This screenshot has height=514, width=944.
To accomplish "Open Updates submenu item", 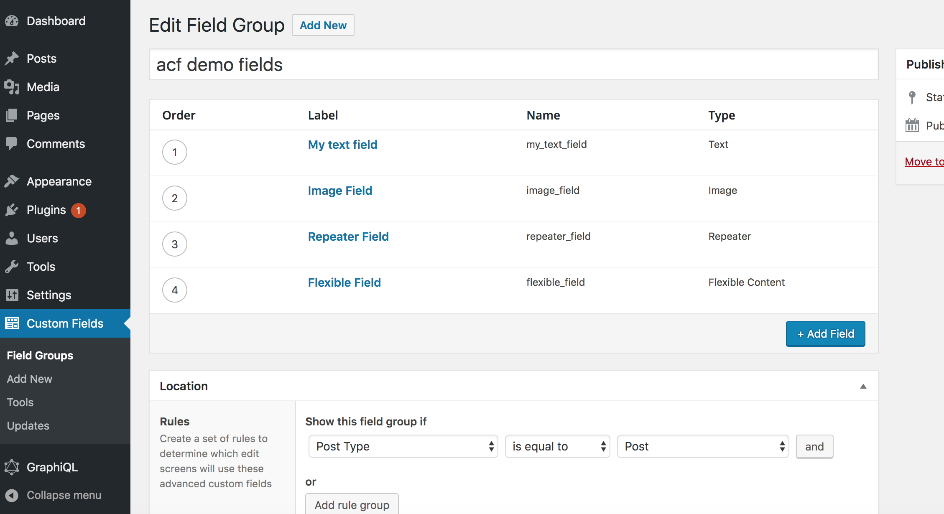I will pyautogui.click(x=28, y=426).
